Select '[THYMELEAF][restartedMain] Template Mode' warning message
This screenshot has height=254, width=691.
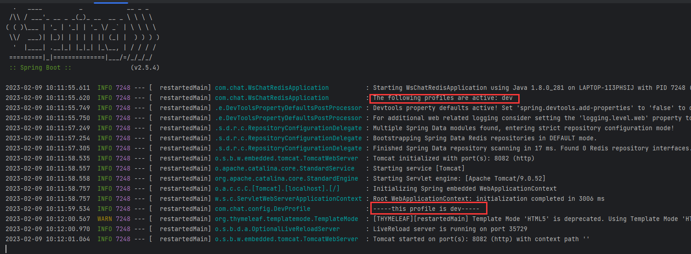pos(532,219)
